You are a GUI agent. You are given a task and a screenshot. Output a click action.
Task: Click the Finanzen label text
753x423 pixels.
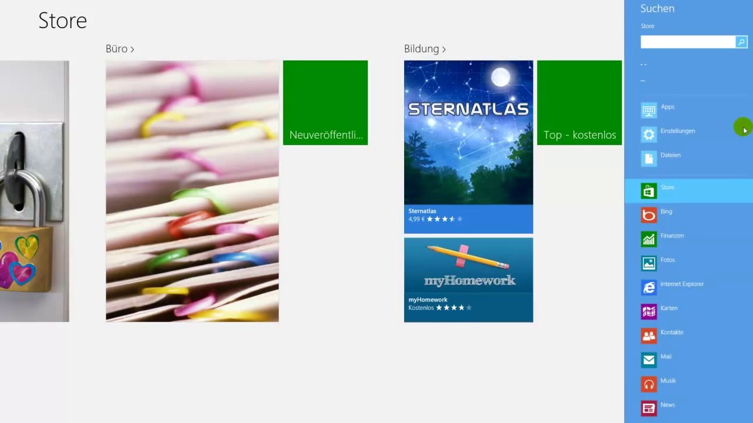click(672, 236)
